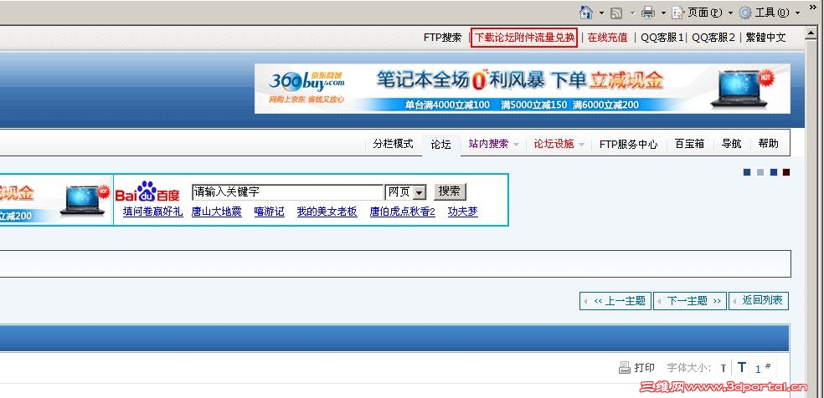
Task: Open the FTP搜索 link
Action: click(442, 38)
